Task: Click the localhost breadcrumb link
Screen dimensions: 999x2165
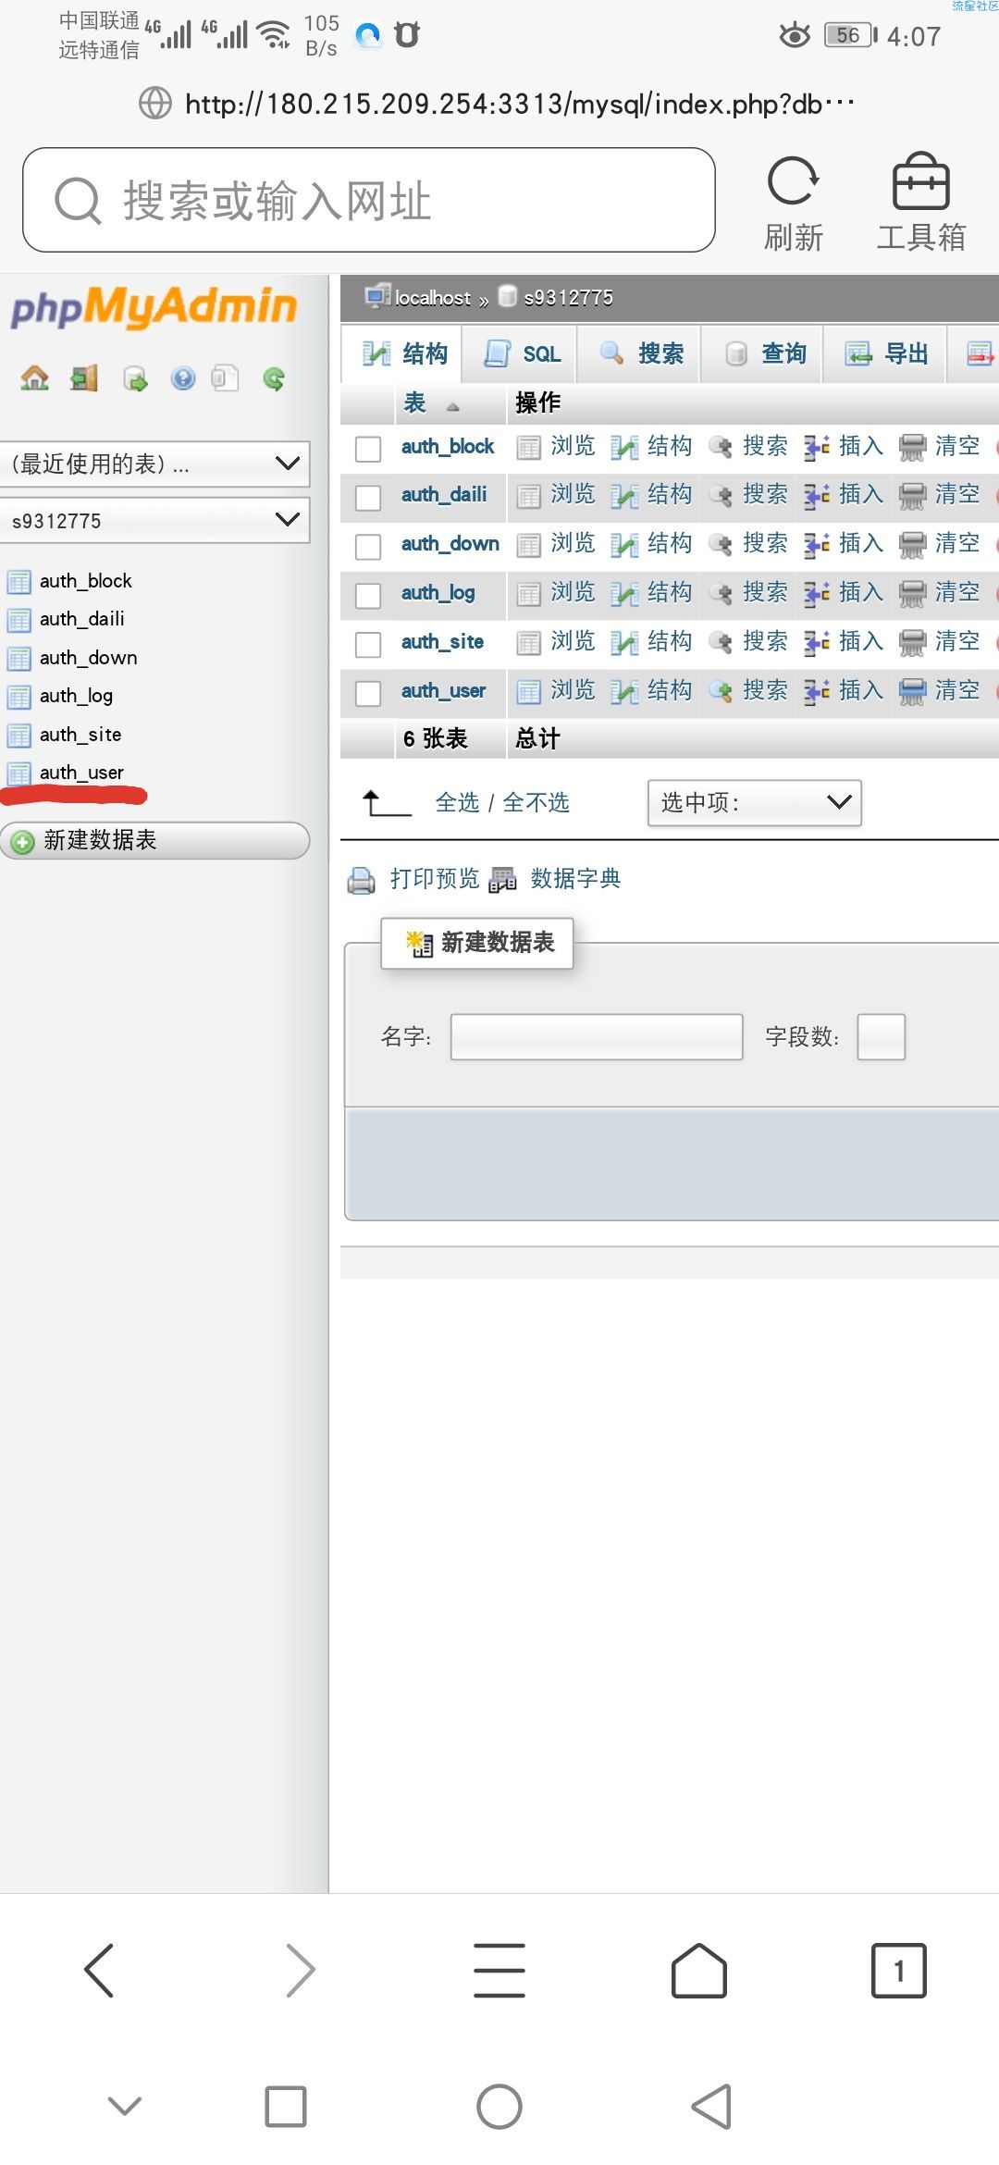Action: pyautogui.click(x=433, y=298)
